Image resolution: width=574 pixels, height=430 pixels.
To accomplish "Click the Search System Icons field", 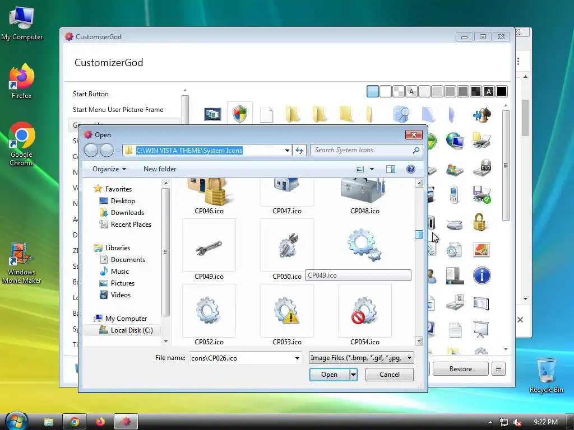I will [363, 150].
